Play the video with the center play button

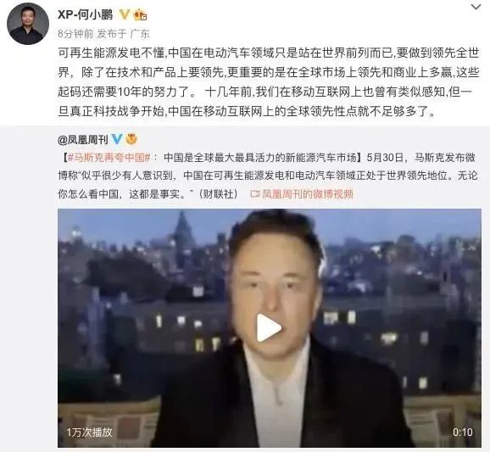(269, 328)
